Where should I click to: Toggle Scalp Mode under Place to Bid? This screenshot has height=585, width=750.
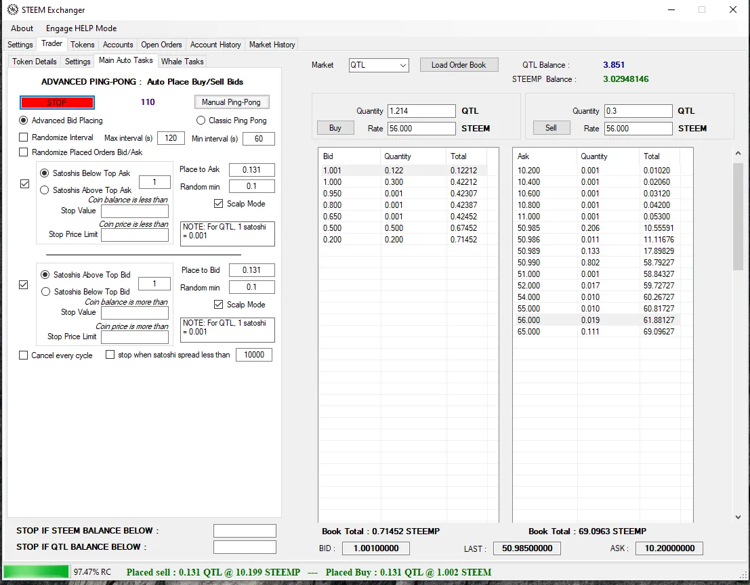(x=219, y=305)
